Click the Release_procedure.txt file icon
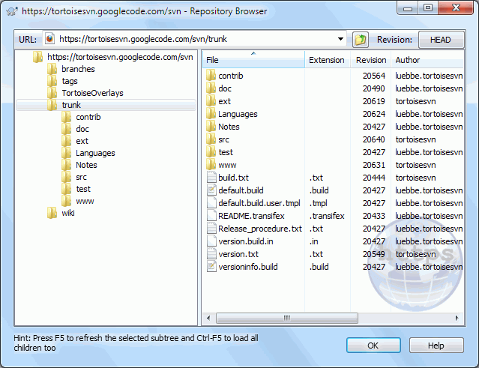The image size is (479, 368). click(x=211, y=229)
